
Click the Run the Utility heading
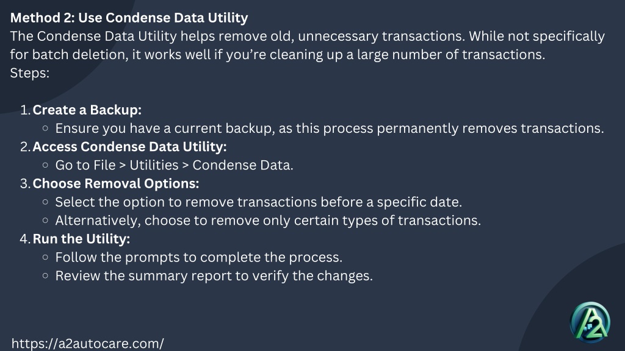81,239
